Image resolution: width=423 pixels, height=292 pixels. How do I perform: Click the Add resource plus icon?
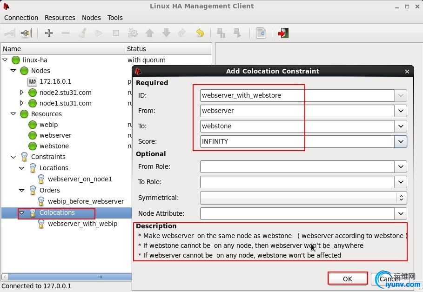click(49, 33)
